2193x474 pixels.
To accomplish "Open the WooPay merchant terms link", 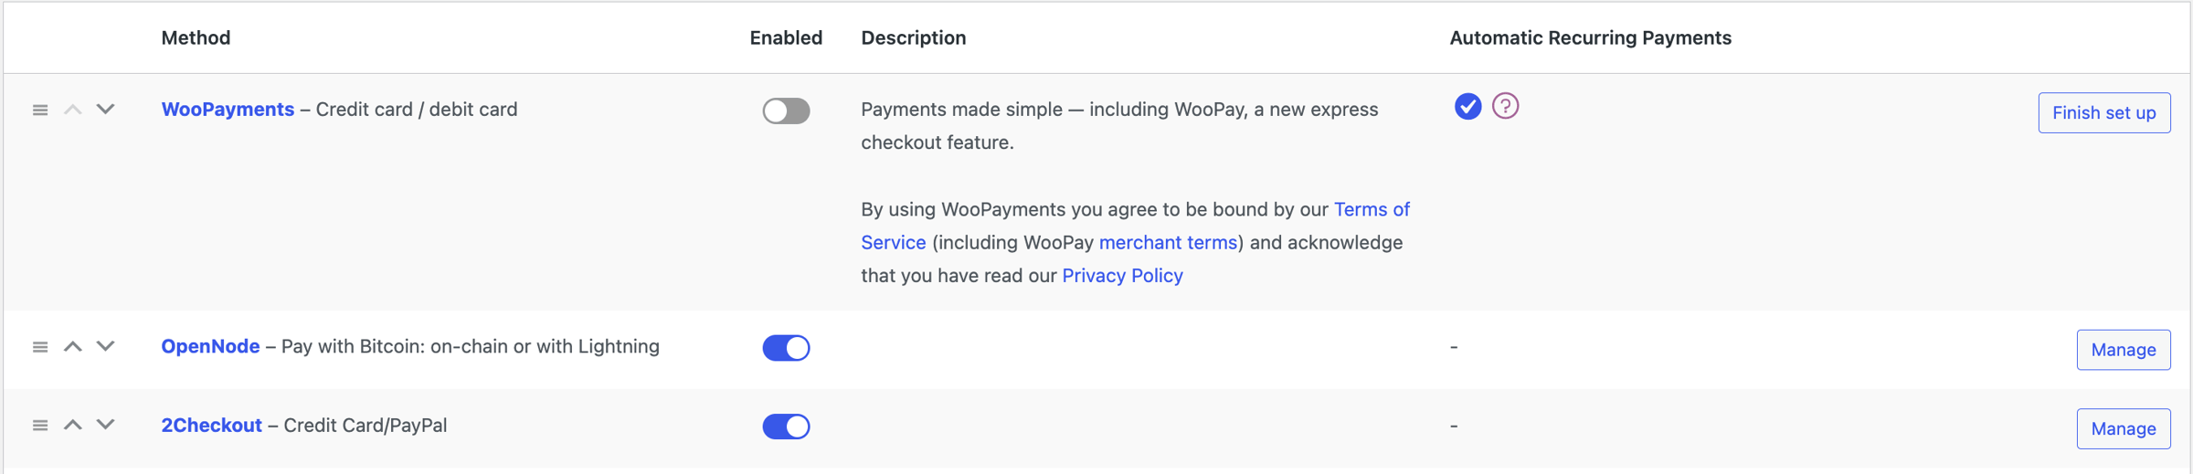I will (x=1168, y=243).
